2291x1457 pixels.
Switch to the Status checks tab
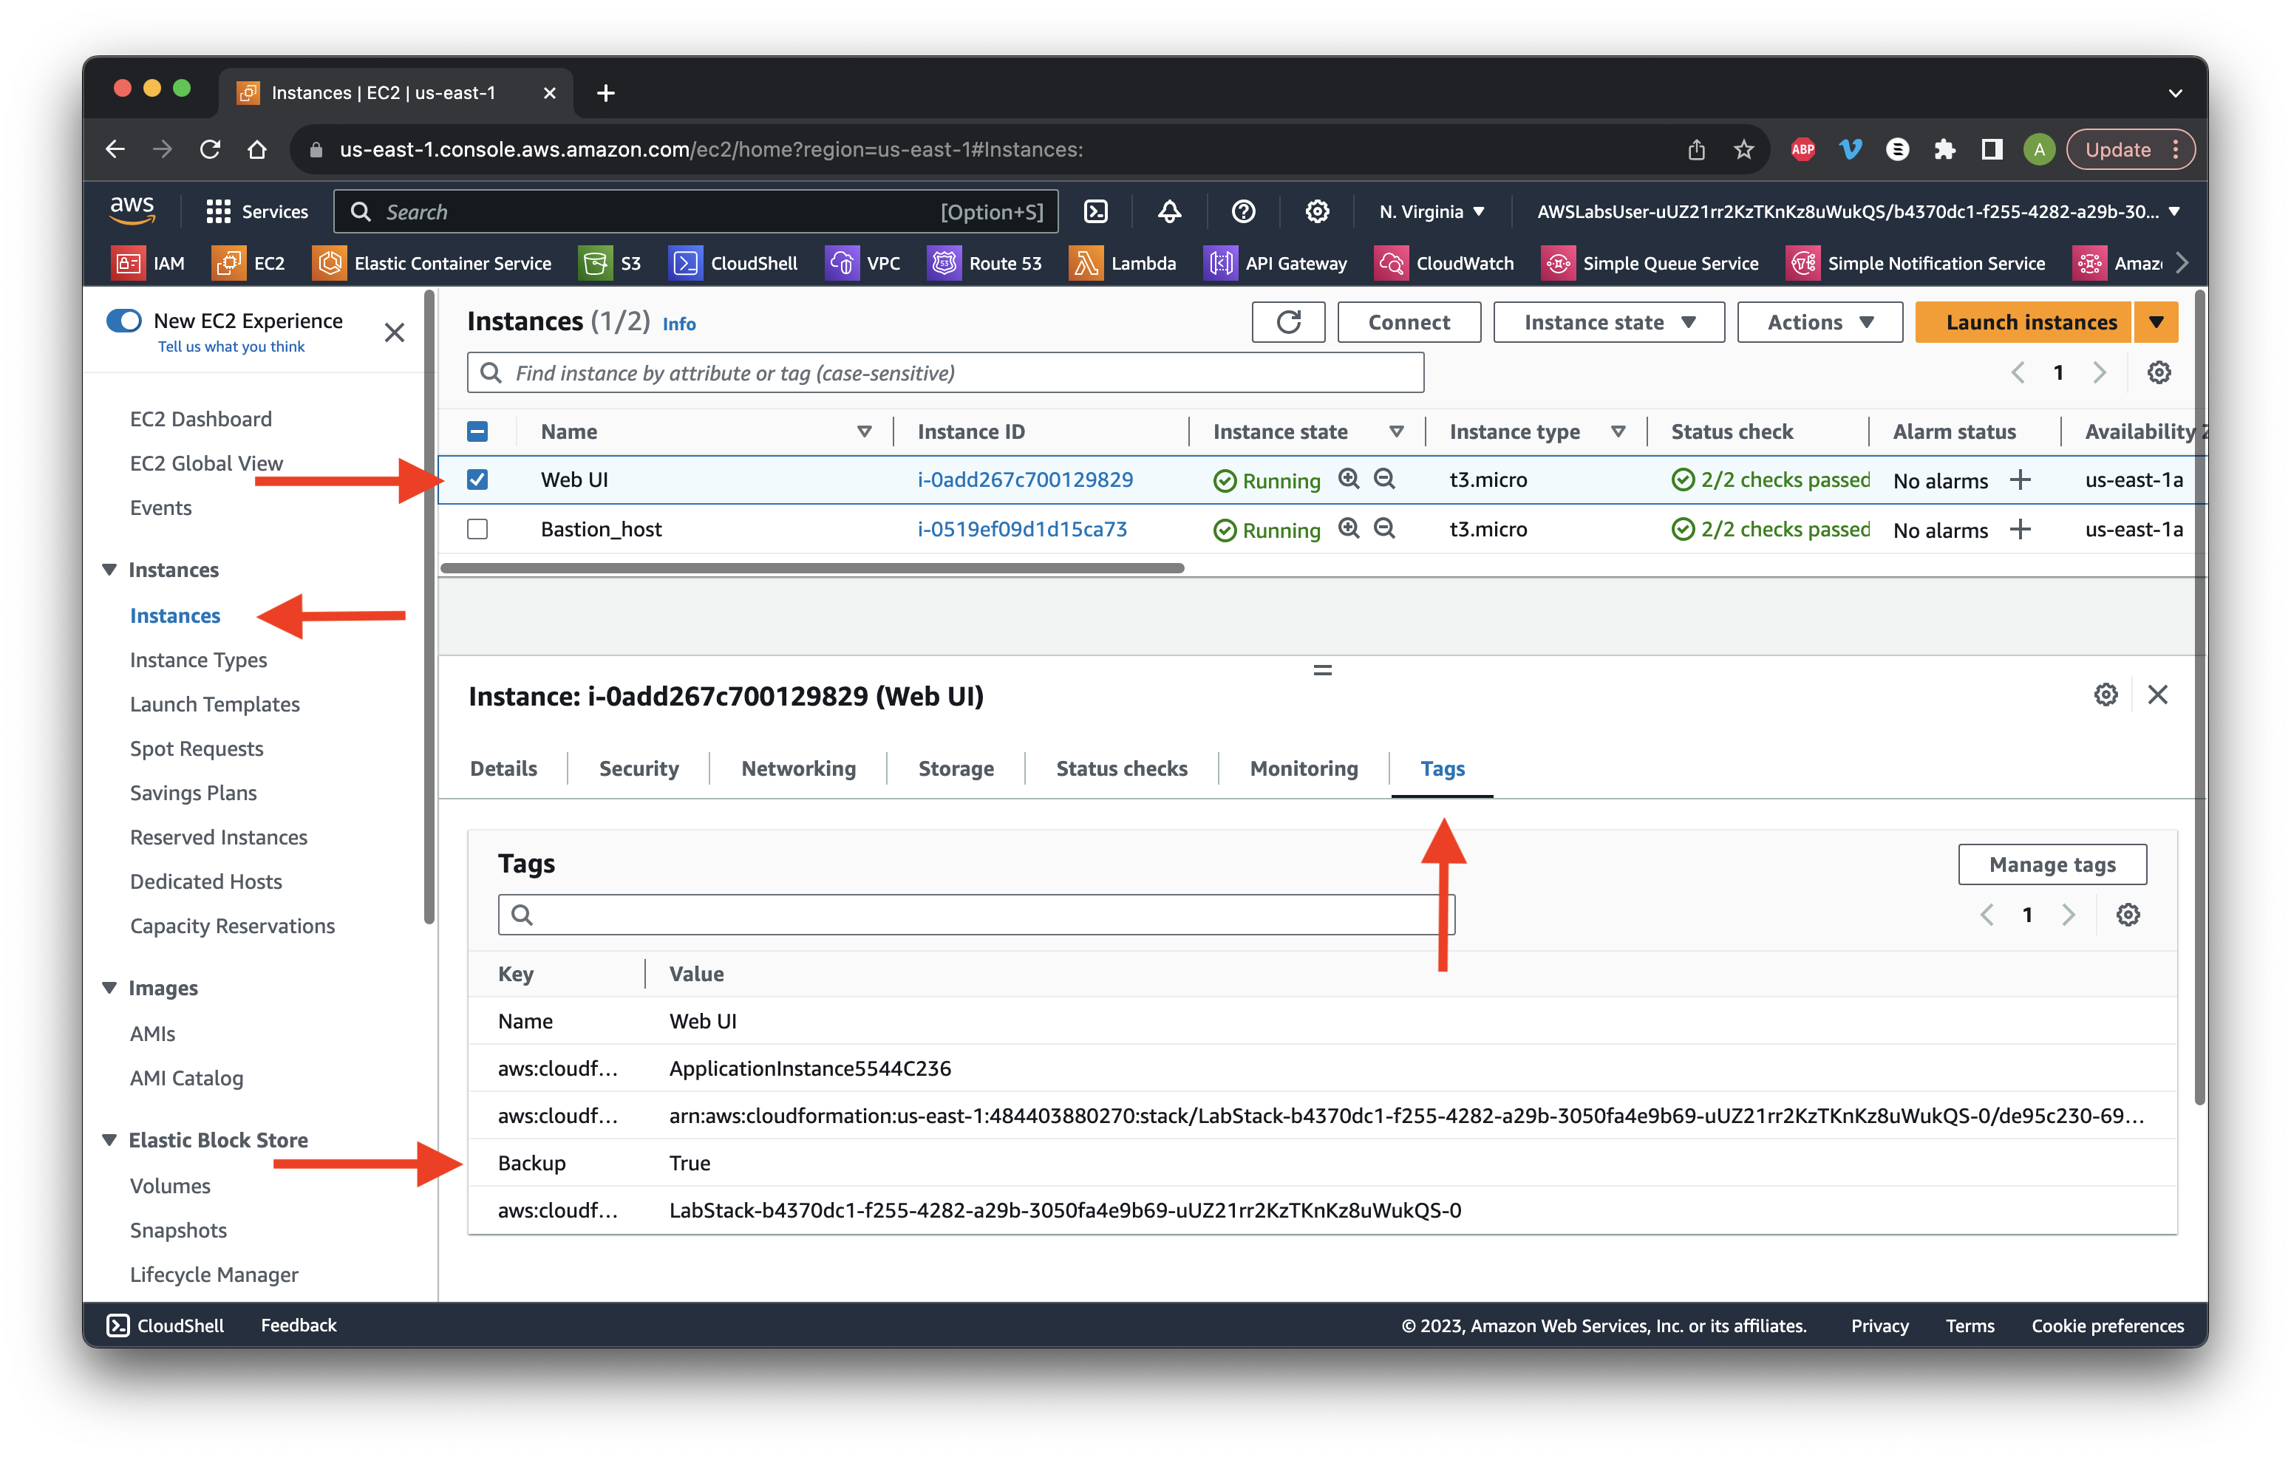1122,768
